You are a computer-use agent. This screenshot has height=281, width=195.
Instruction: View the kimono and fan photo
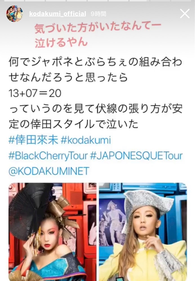click(52, 232)
